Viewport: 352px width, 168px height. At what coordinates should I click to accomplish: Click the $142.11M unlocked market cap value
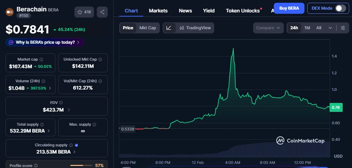83,66
